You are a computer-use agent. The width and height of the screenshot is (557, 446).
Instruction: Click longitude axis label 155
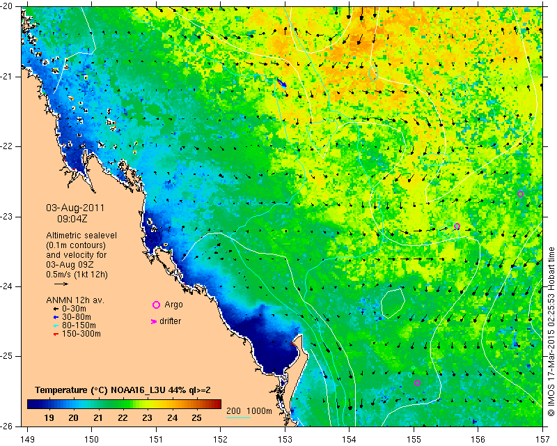(414, 440)
